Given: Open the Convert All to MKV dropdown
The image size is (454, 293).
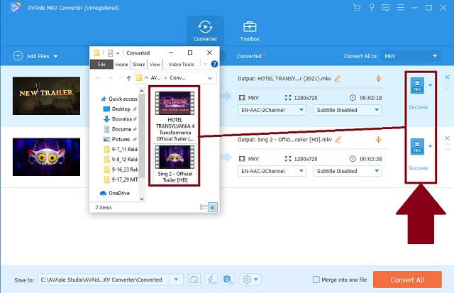Looking at the screenshot, I should coord(411,56).
